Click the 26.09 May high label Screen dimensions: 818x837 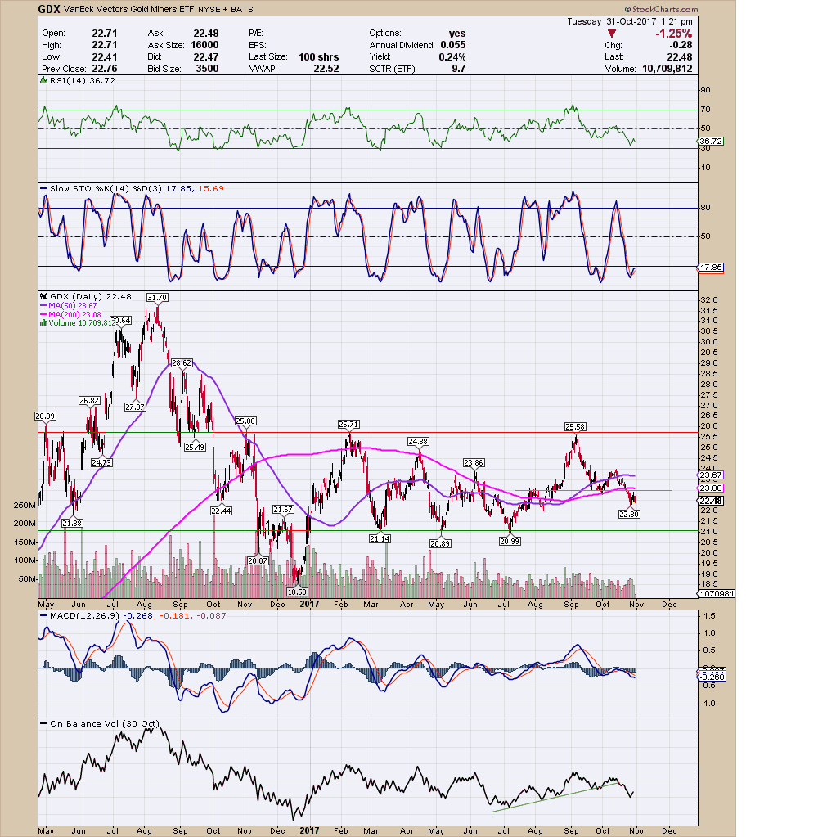[x=45, y=416]
